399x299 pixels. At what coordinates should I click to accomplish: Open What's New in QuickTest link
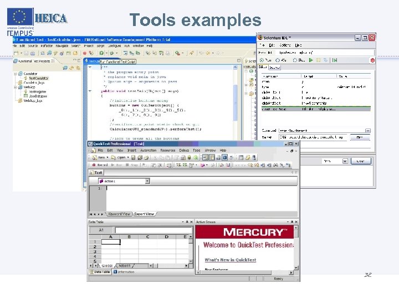[x=231, y=260]
